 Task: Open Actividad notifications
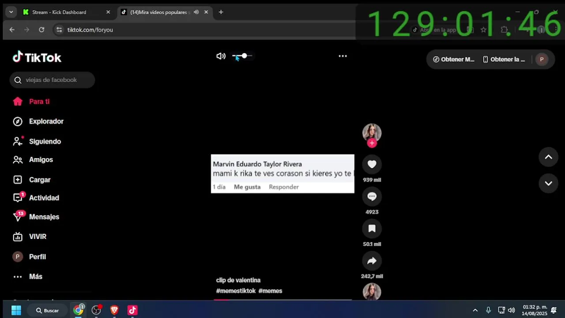point(36,198)
